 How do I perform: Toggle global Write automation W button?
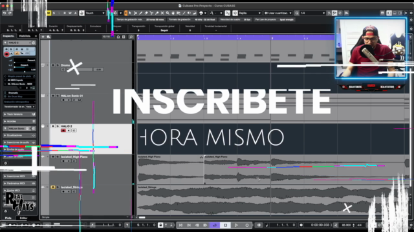(70, 13)
